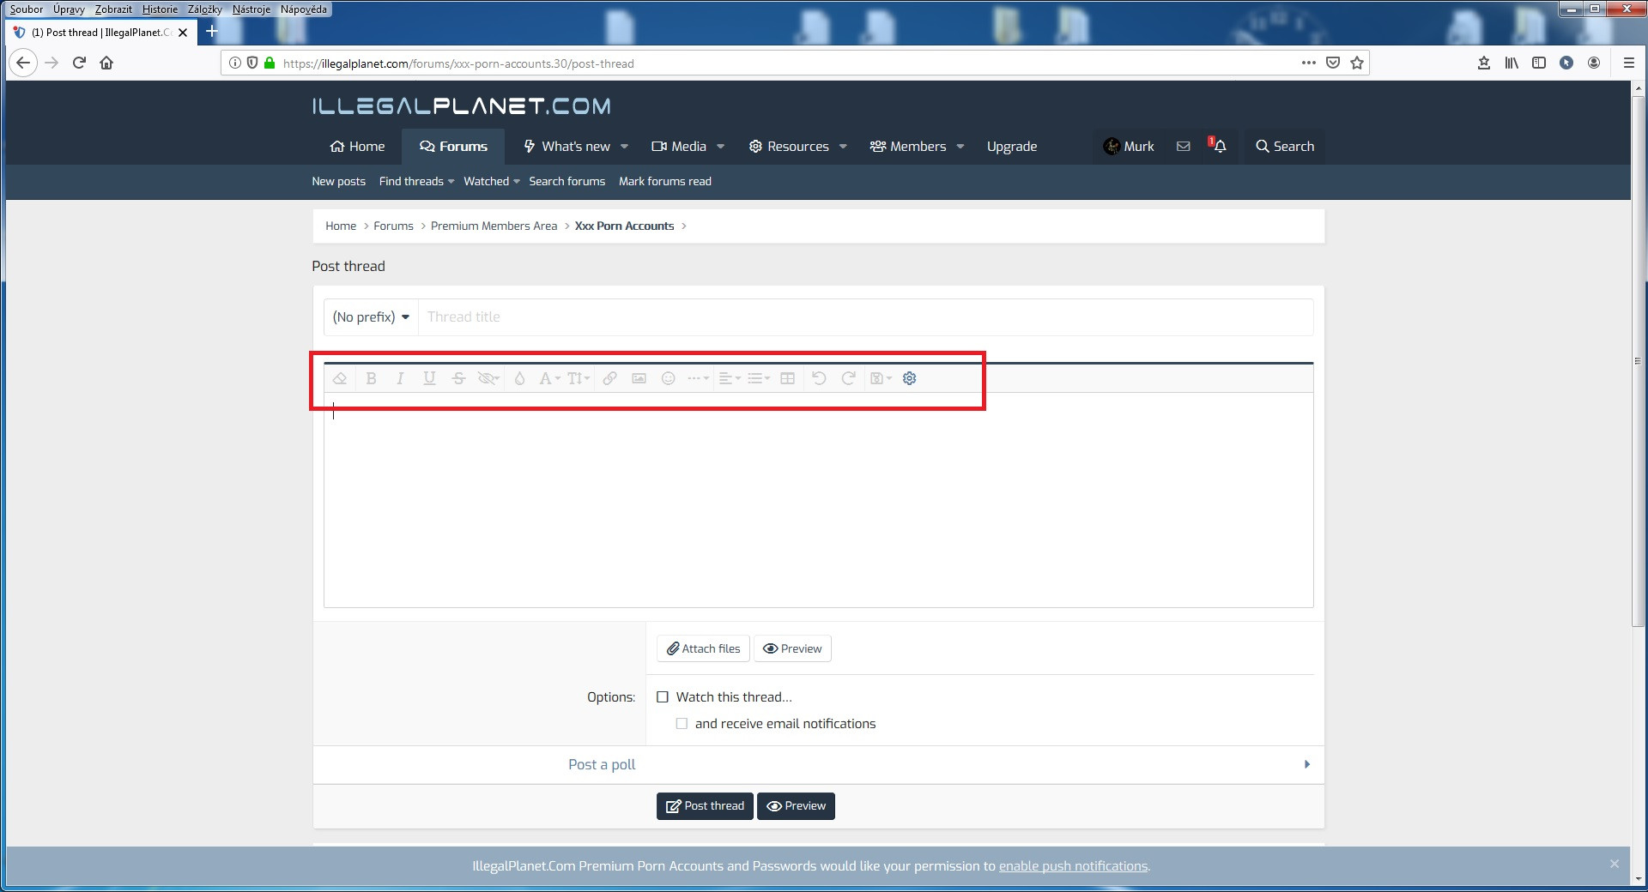Toggle bold formatting in editor
Image resolution: width=1648 pixels, height=892 pixels.
(x=371, y=378)
